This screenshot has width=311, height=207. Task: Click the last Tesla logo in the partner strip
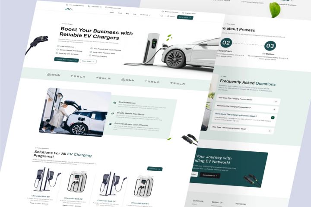tap(178, 83)
